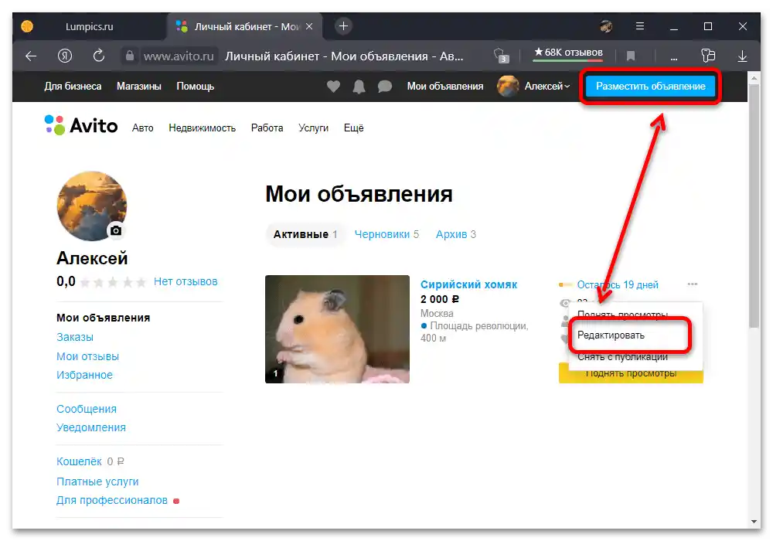Open Уведомления in sidebar
The image size is (773, 541).
pos(91,427)
